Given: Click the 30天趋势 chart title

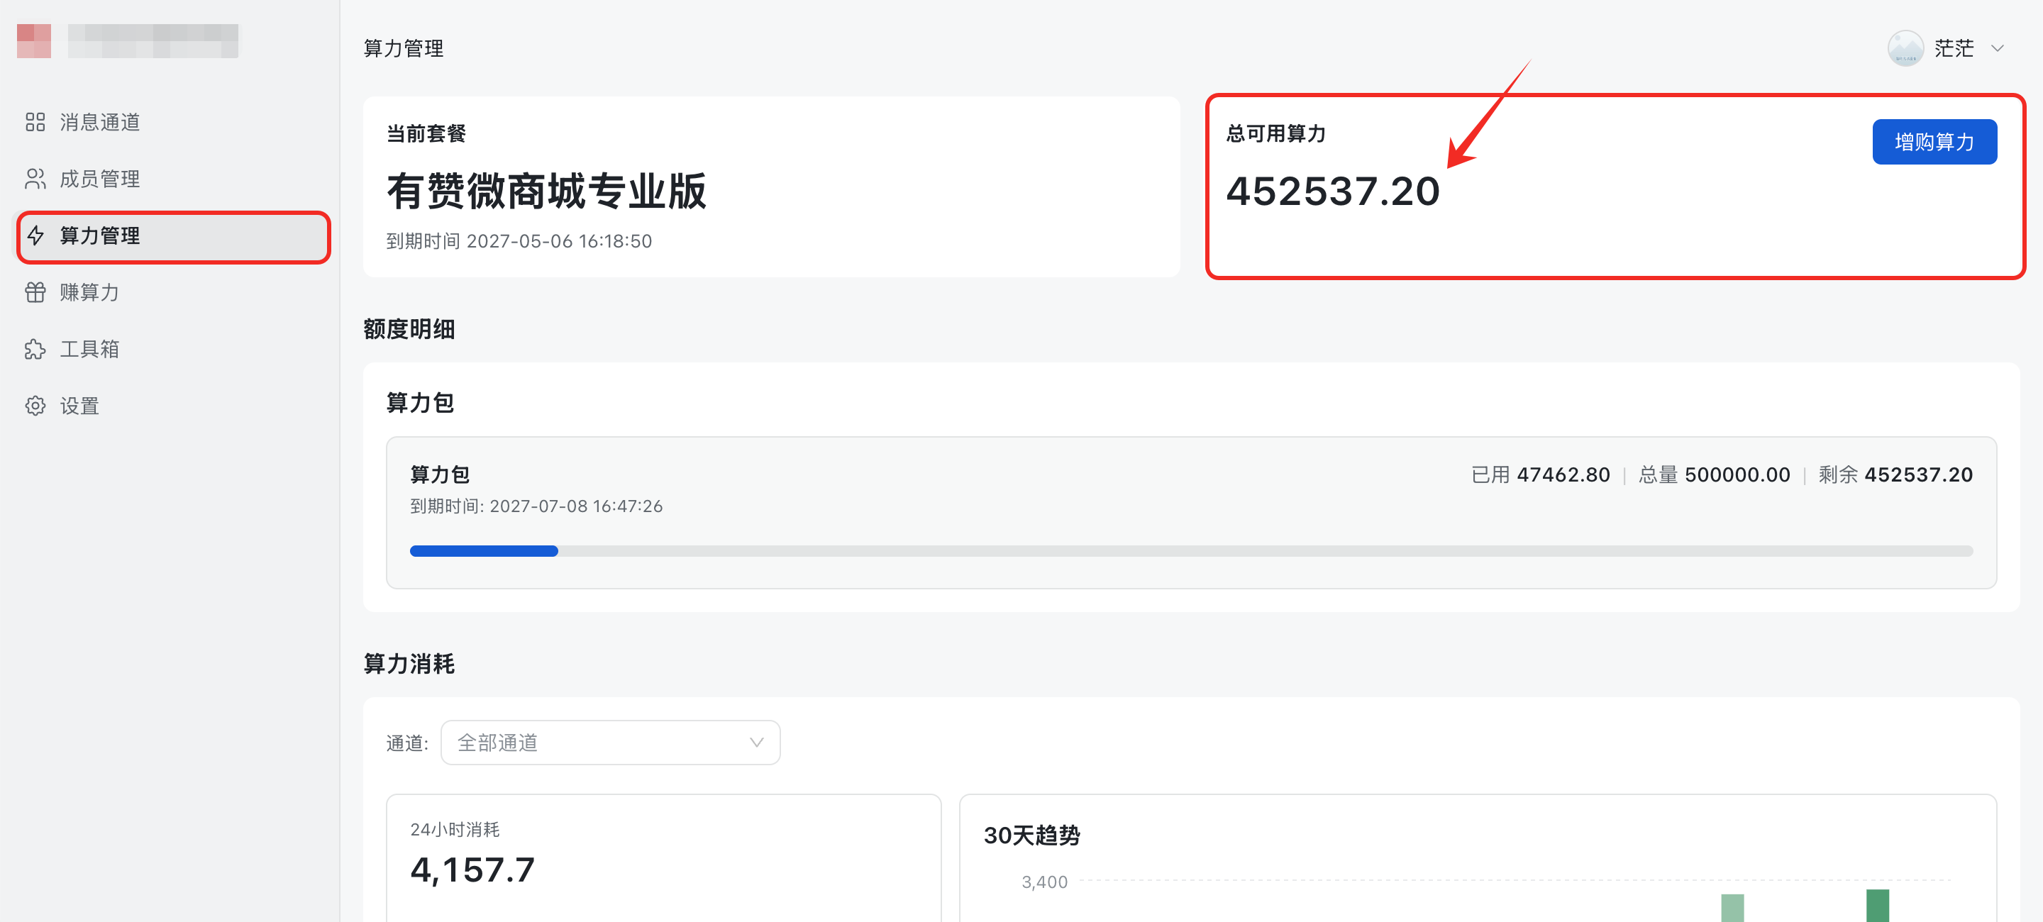Looking at the screenshot, I should coord(1031,835).
